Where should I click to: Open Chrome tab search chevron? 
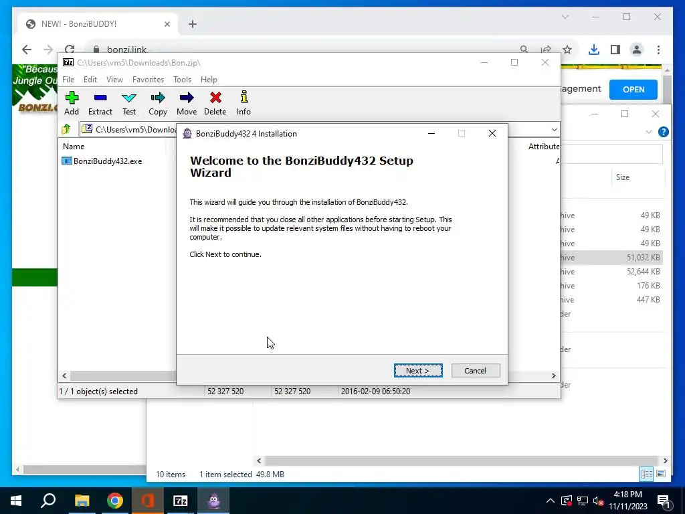[565, 17]
